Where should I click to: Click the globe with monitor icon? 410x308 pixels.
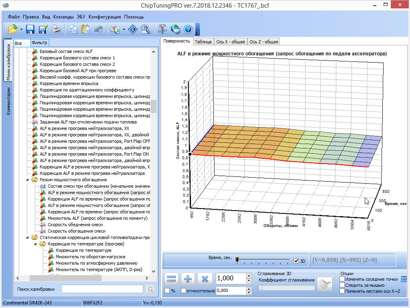175,29
